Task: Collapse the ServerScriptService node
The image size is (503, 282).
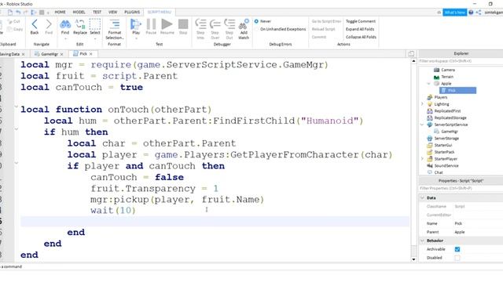Action: (422, 125)
